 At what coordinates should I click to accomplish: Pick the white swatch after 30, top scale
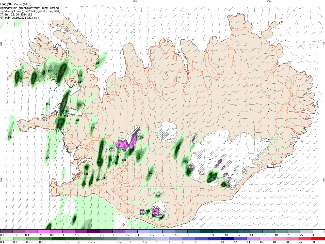[x=319, y=232]
